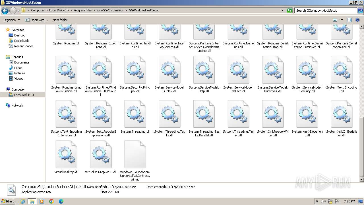Image resolution: width=364 pixels, height=205 pixels.
Task: Select System.Text.Encoding.Extensions.dll file icon
Action: 66,114
